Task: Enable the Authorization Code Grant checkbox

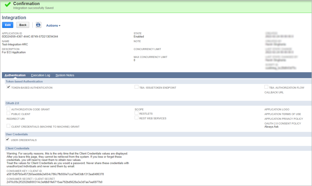Action: pos(8,109)
